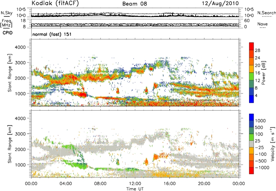Click the 12:00 time tick label

135,184
